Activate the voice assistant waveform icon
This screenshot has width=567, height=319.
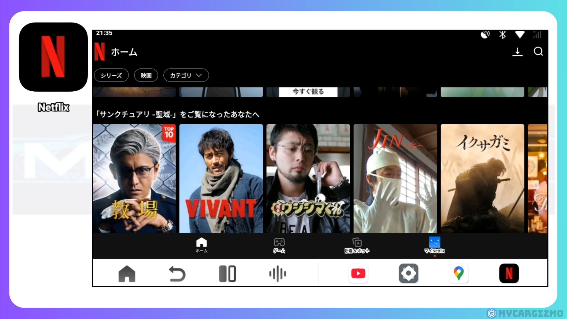[x=278, y=274]
